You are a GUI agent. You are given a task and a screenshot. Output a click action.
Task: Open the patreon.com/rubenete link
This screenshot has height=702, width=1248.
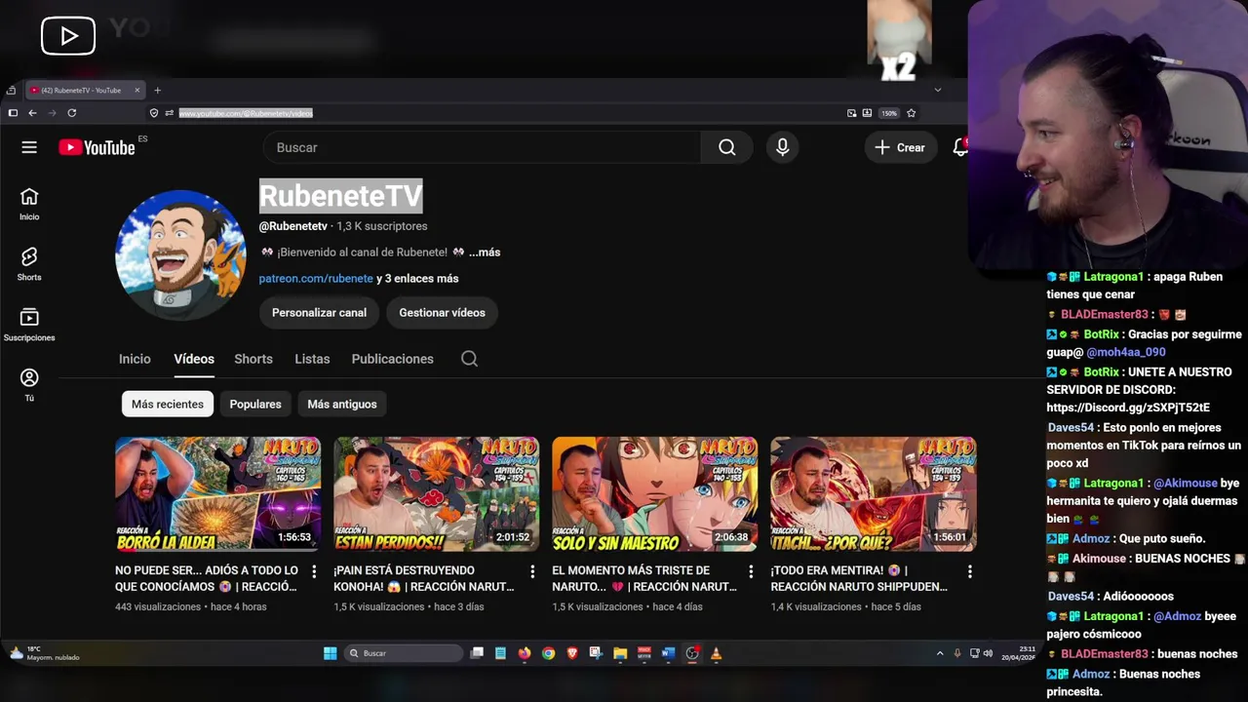click(x=316, y=279)
